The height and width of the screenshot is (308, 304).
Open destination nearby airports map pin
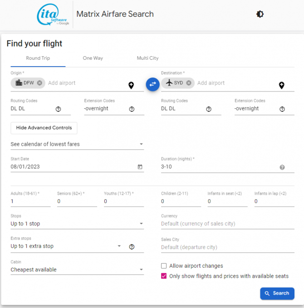point(282,85)
